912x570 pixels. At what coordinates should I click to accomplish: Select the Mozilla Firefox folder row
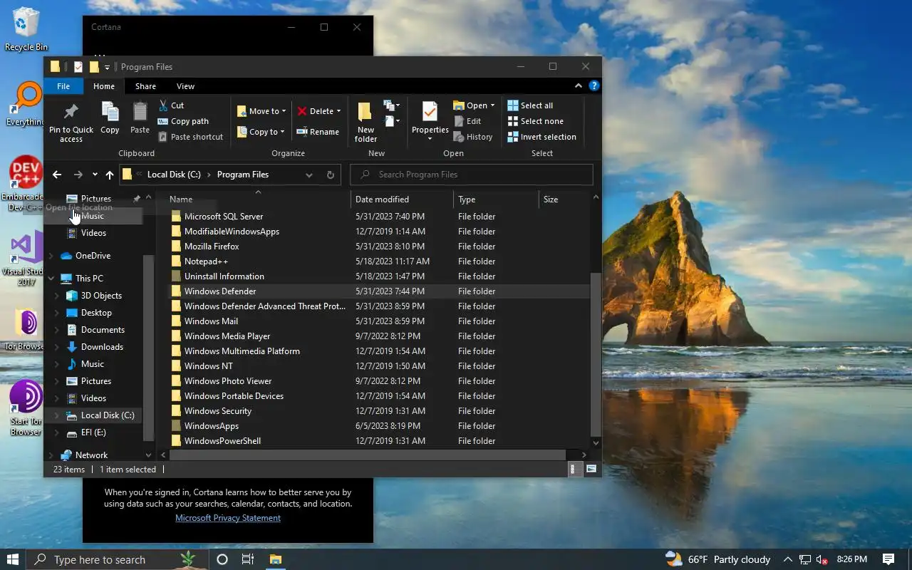click(378, 247)
